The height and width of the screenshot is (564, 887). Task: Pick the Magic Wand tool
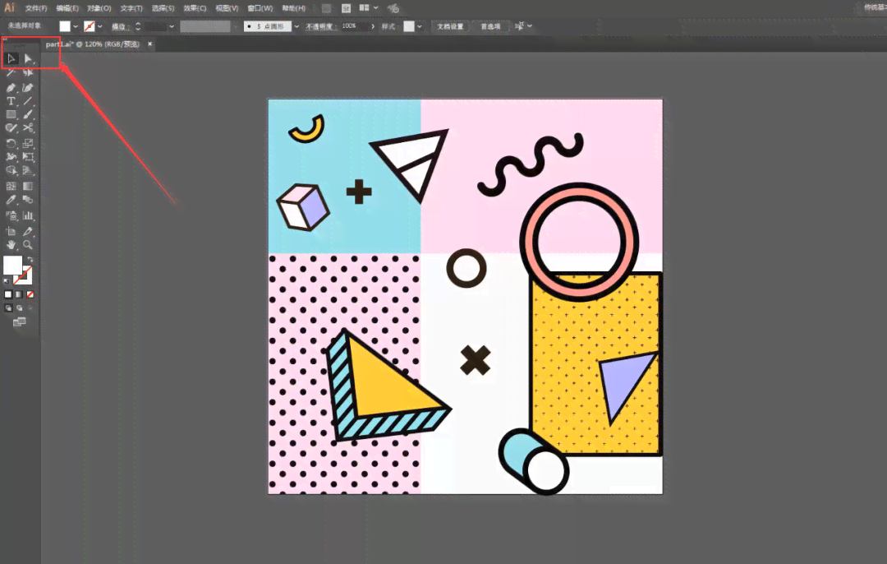coord(11,72)
